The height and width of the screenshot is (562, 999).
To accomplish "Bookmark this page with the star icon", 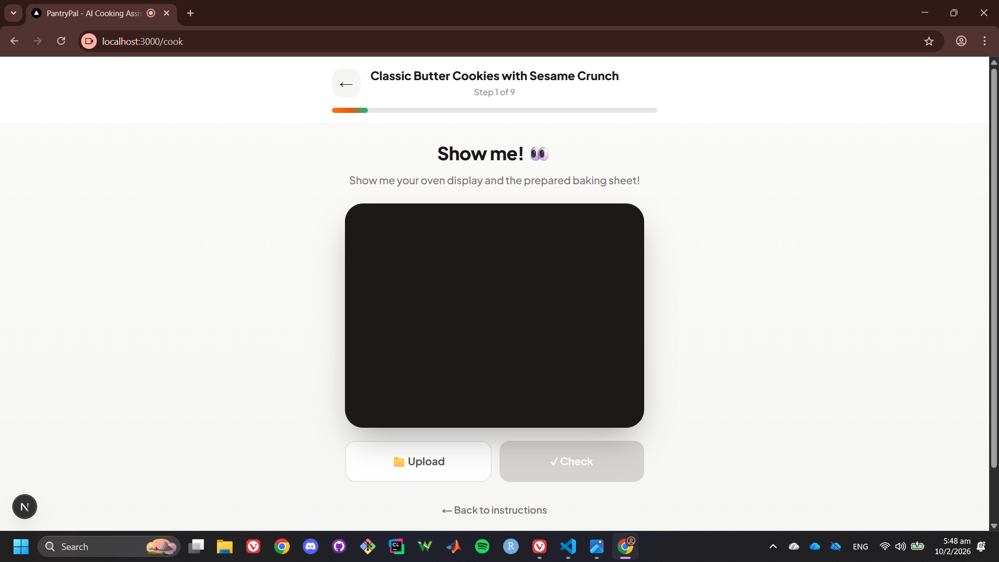I will pos(929,41).
